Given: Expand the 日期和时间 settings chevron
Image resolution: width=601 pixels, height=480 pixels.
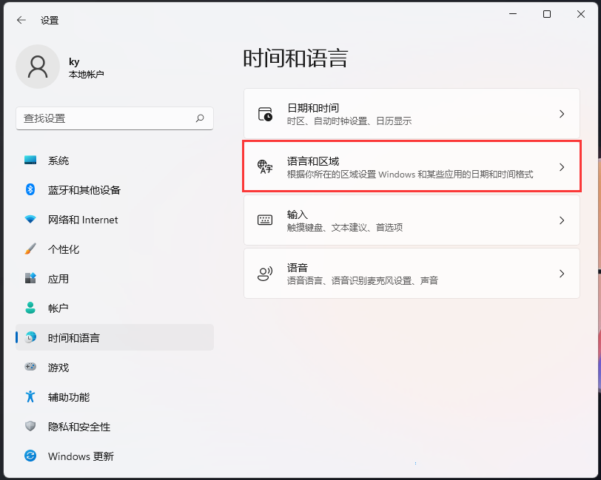Looking at the screenshot, I should coord(561,114).
